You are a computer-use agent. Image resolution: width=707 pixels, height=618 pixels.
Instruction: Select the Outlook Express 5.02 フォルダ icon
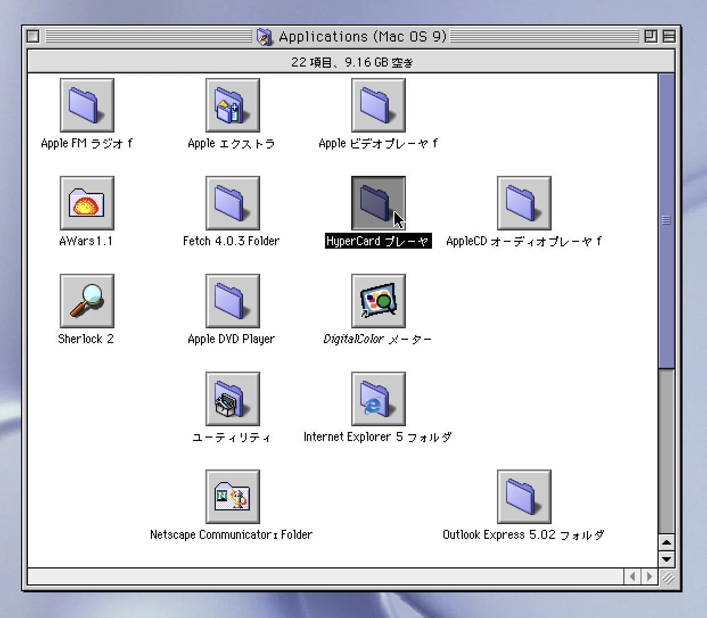coord(524,497)
